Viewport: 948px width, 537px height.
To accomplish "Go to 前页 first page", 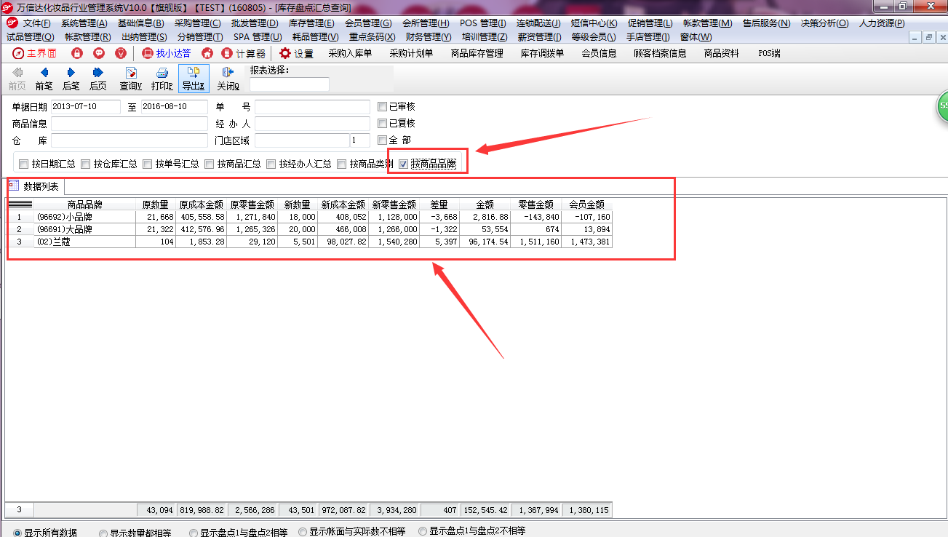I will click(17, 79).
